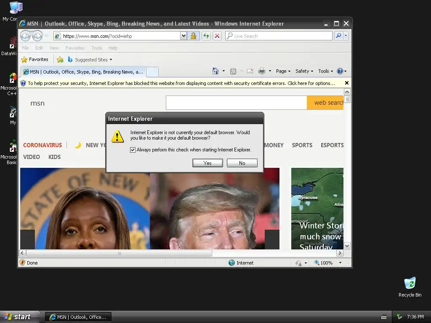Screen dimensions: 431x323
Task: Expand zoom level dropdown arrow
Action: (x=340, y=263)
